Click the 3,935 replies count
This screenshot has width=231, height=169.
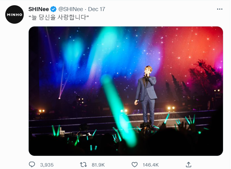pos(47,165)
